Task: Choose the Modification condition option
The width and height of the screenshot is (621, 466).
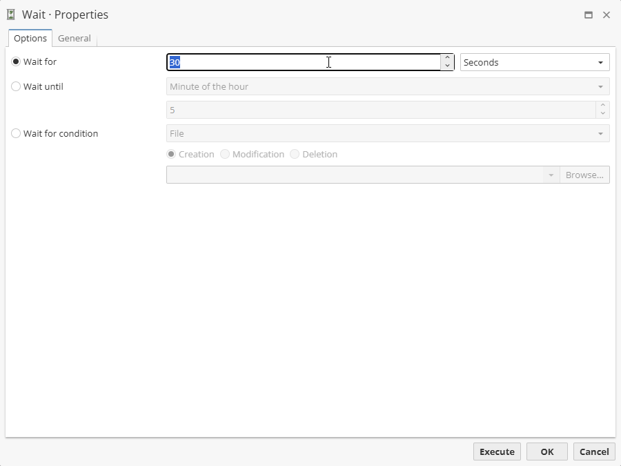Action: pos(225,154)
